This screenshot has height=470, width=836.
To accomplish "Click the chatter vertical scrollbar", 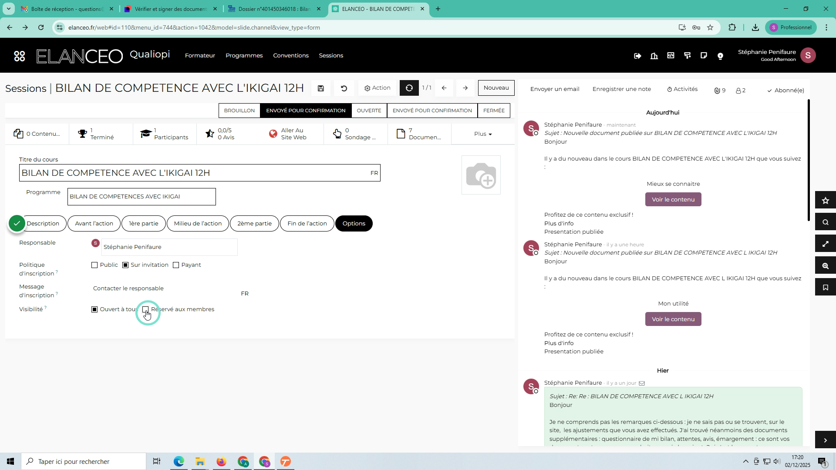I will click(x=809, y=160).
